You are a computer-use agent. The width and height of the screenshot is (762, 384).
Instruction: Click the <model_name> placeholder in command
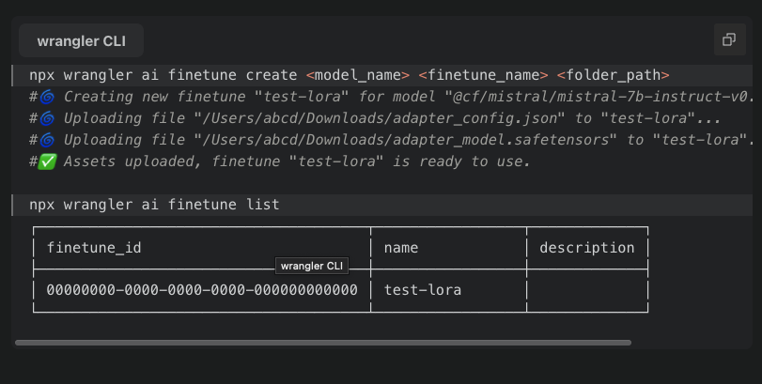coord(358,74)
